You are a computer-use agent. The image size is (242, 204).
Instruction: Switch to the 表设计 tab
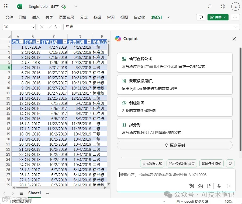157,17
